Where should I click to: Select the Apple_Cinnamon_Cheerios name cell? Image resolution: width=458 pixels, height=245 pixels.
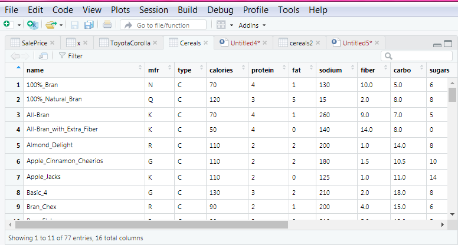(x=84, y=161)
